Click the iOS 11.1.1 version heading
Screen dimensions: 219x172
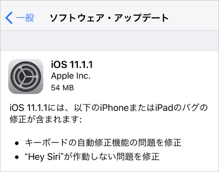coord(72,65)
